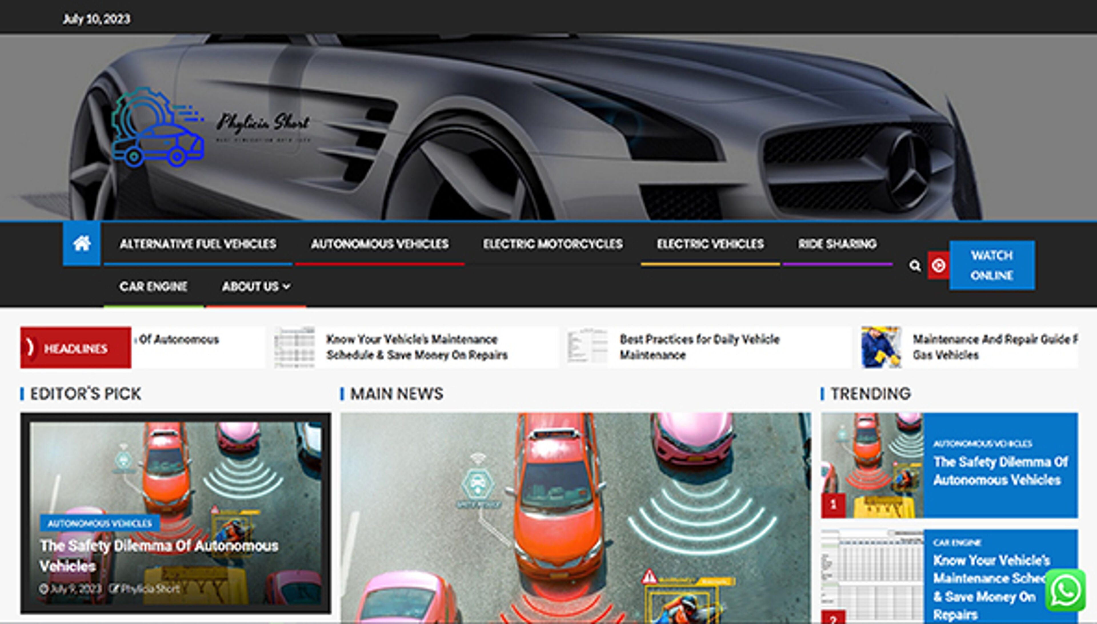The height and width of the screenshot is (624, 1097).
Task: Navigate to Ride Sharing section
Action: tap(837, 244)
